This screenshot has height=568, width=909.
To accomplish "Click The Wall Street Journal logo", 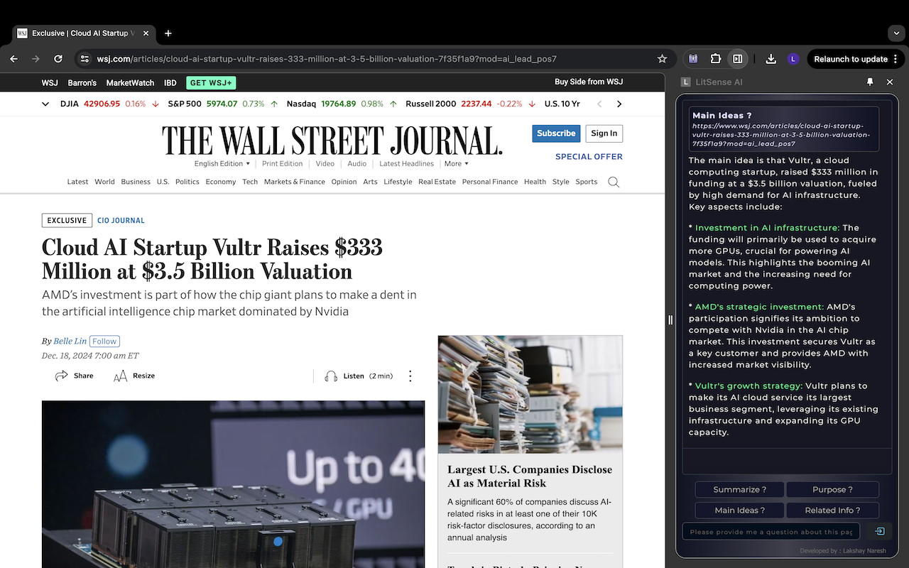I will coord(332,140).
